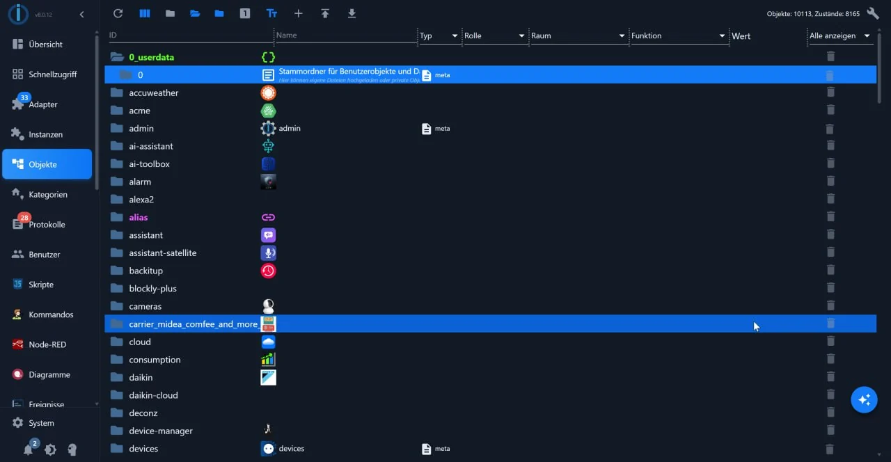Click the solid blue folder icon in toolbar

coord(219,14)
